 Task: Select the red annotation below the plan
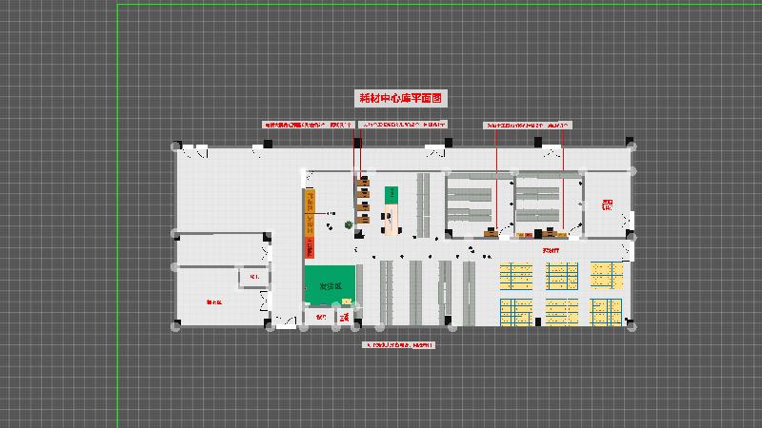399,345
